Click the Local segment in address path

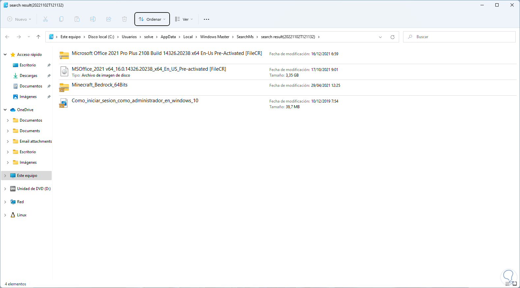[x=188, y=37]
